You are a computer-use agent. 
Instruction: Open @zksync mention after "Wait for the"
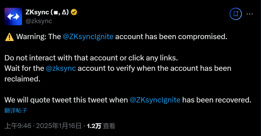pyautogui.click(x=61, y=68)
